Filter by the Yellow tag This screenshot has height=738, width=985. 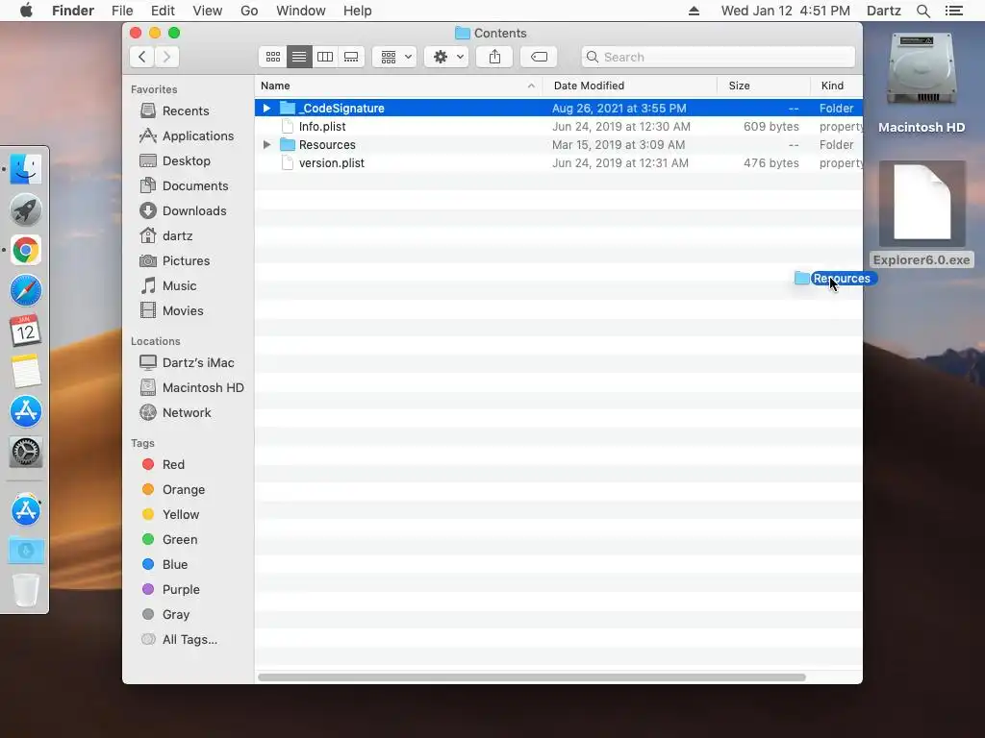click(180, 515)
